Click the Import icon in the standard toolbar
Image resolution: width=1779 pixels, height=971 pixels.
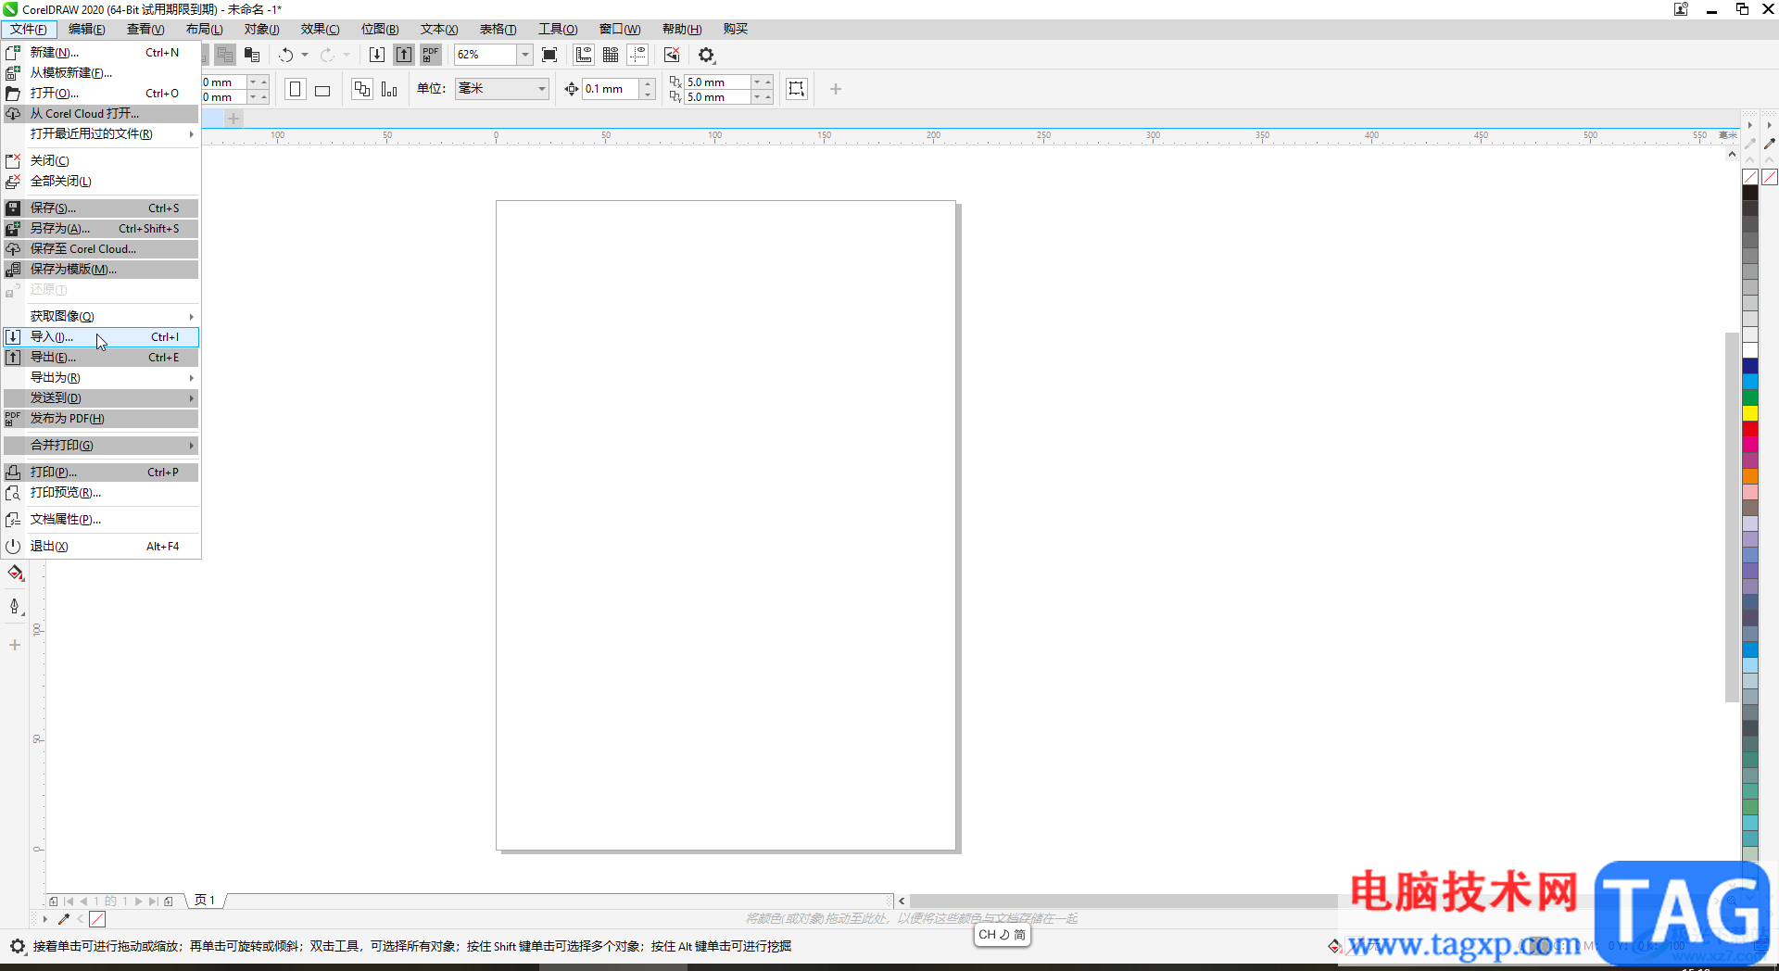pos(377,55)
